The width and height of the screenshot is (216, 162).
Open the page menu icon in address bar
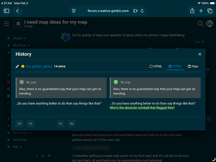[74, 11]
